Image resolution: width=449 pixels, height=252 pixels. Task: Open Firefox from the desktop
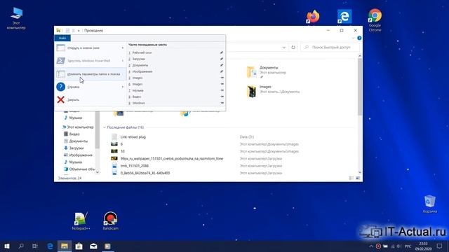(x=313, y=17)
